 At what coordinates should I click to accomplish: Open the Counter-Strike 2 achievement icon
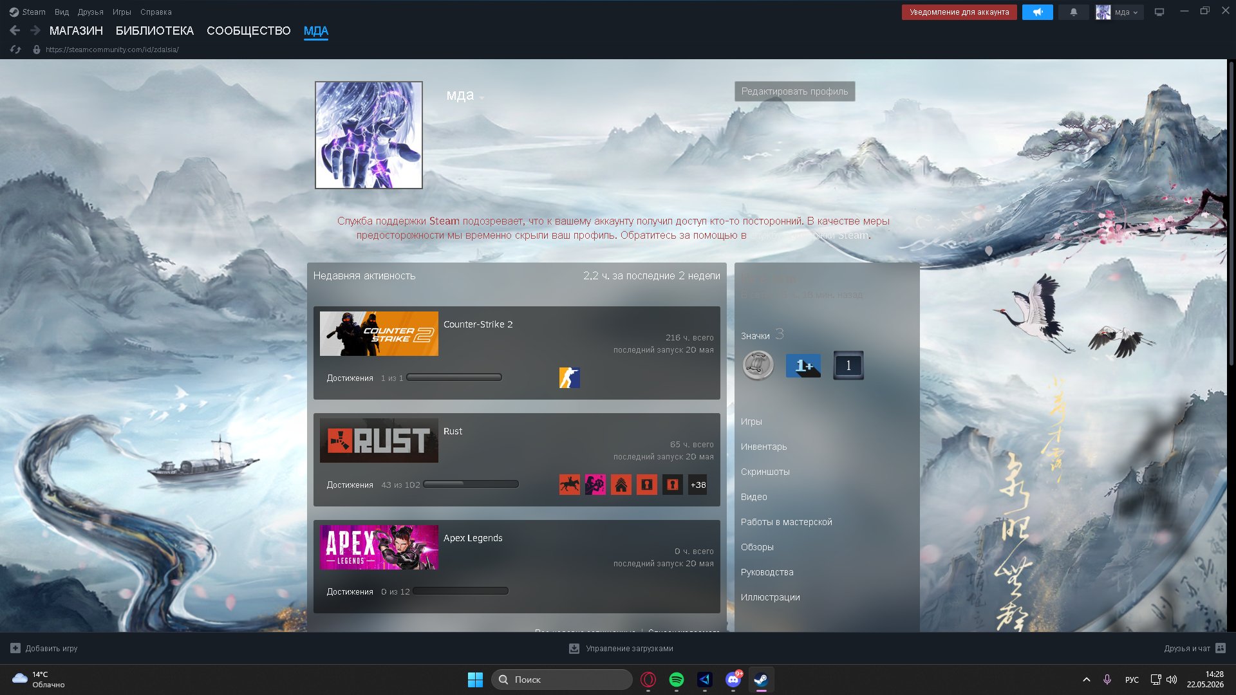click(x=570, y=378)
